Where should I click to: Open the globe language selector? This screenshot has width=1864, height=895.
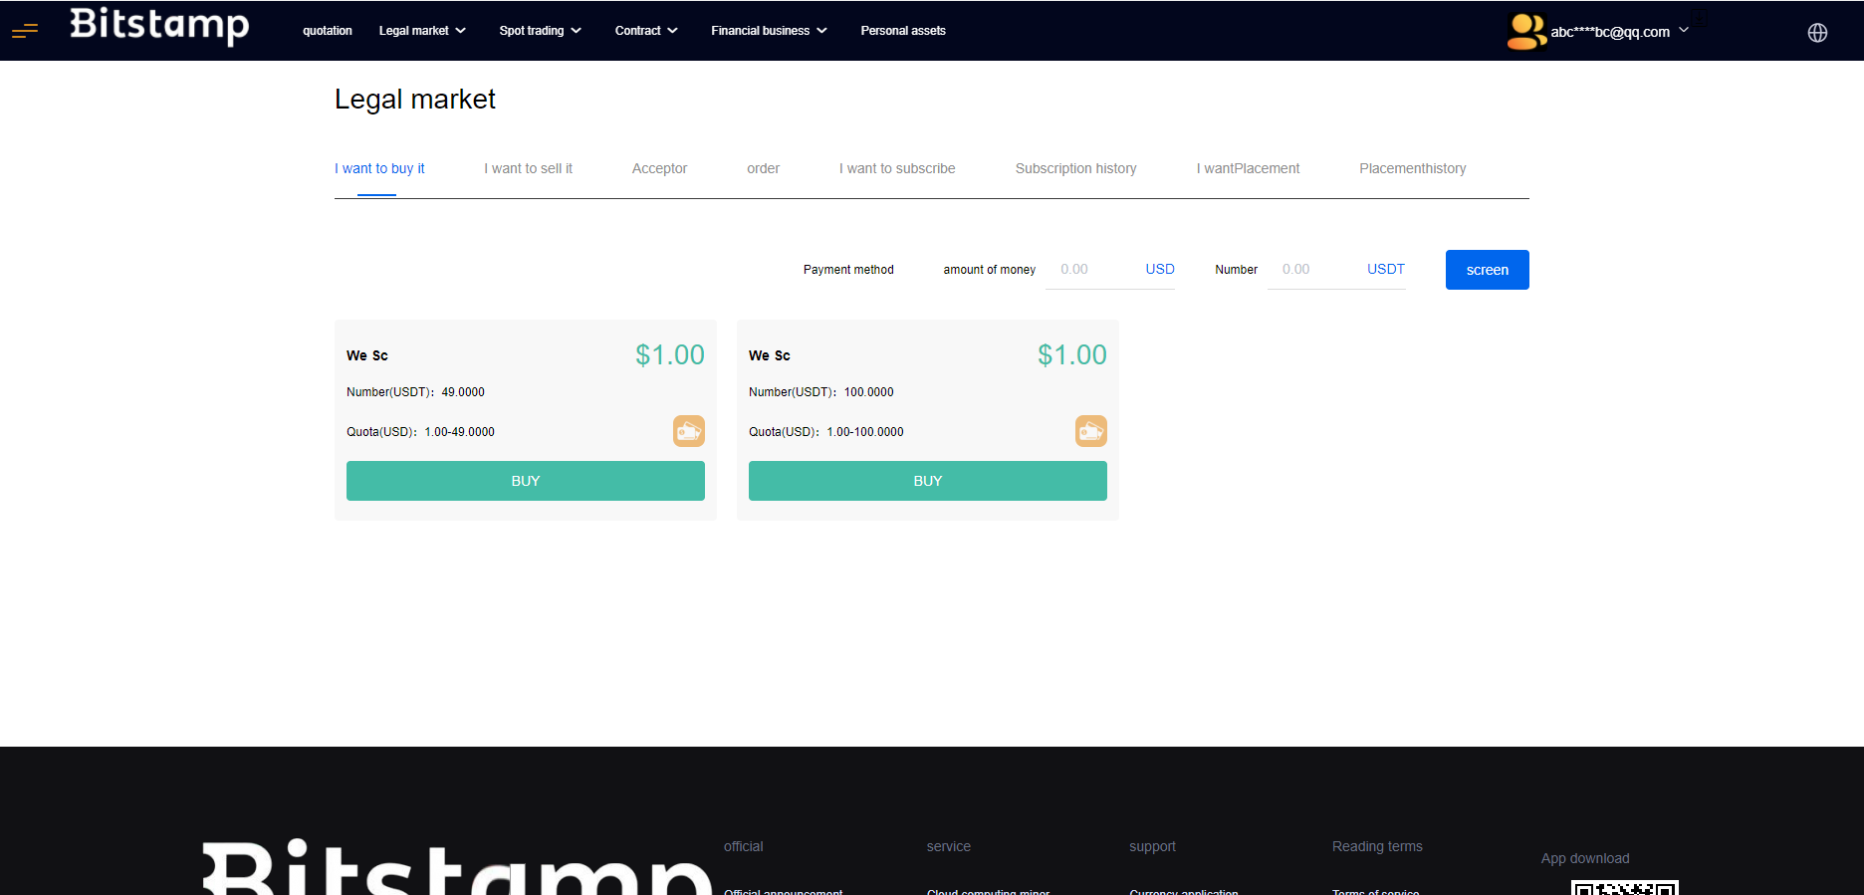1817,33
